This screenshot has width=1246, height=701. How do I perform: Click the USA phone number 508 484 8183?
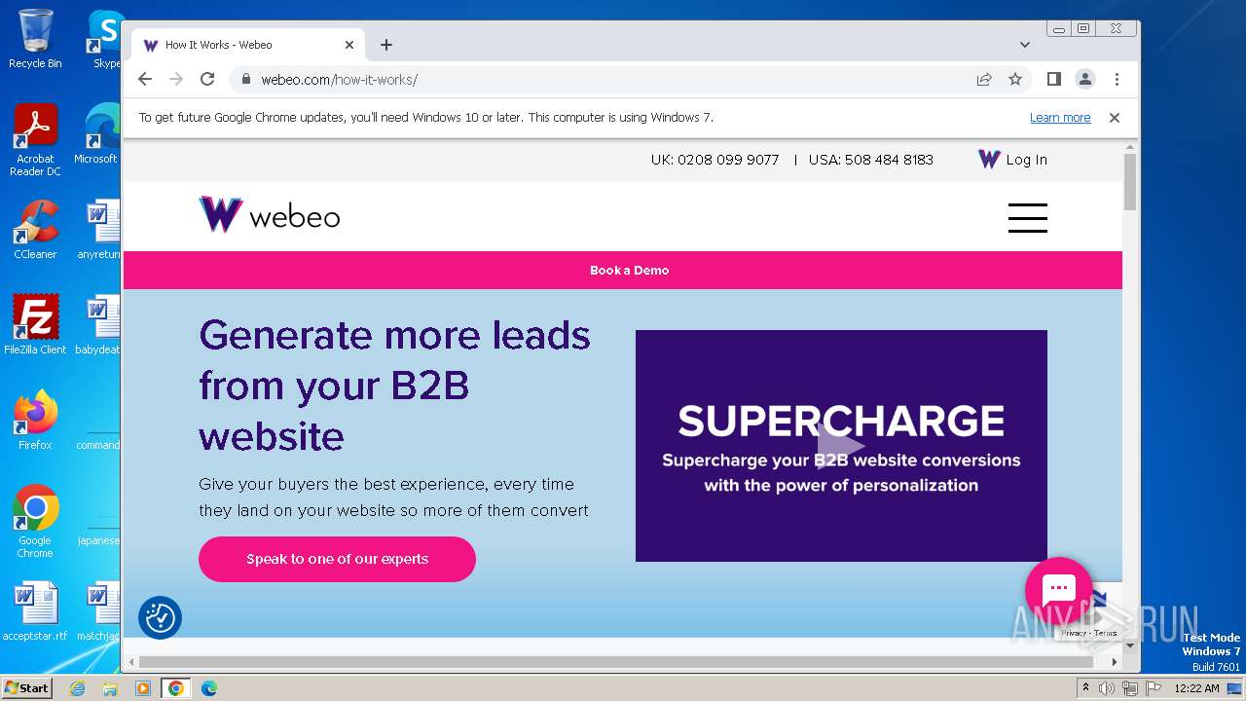[889, 160]
